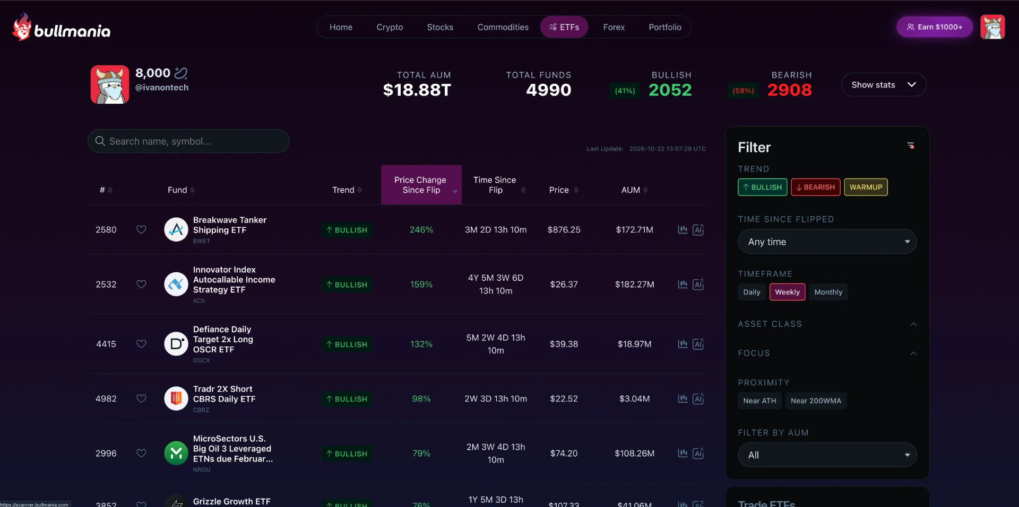Toggle the Near ATH proximity filter
Image resolution: width=1019 pixels, height=507 pixels.
click(x=759, y=401)
